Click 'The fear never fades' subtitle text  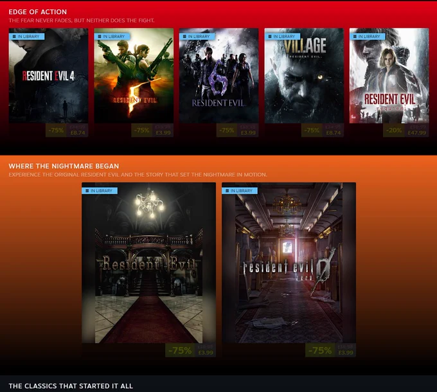pyautogui.click(x=82, y=21)
